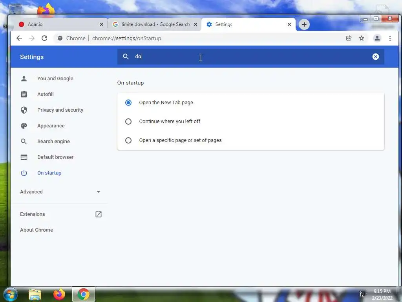Screen dimensions: 402x302
Task: Expand the Advanced settings section
Action: pos(60,192)
